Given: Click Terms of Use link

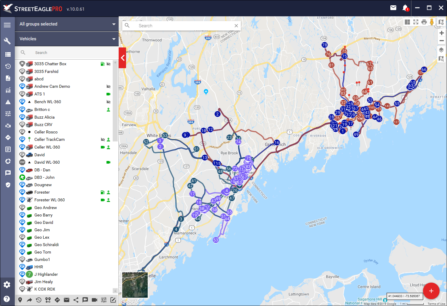Looking at the screenshot, I should click(436, 304).
